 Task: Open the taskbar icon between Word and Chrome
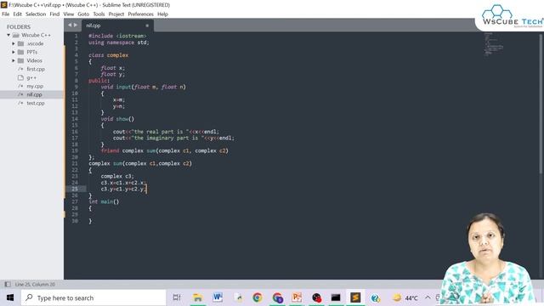(238, 297)
